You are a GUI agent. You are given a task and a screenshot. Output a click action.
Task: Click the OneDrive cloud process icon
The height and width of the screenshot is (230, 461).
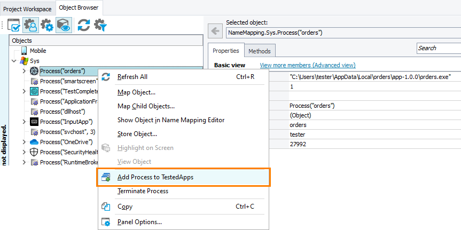coord(34,142)
